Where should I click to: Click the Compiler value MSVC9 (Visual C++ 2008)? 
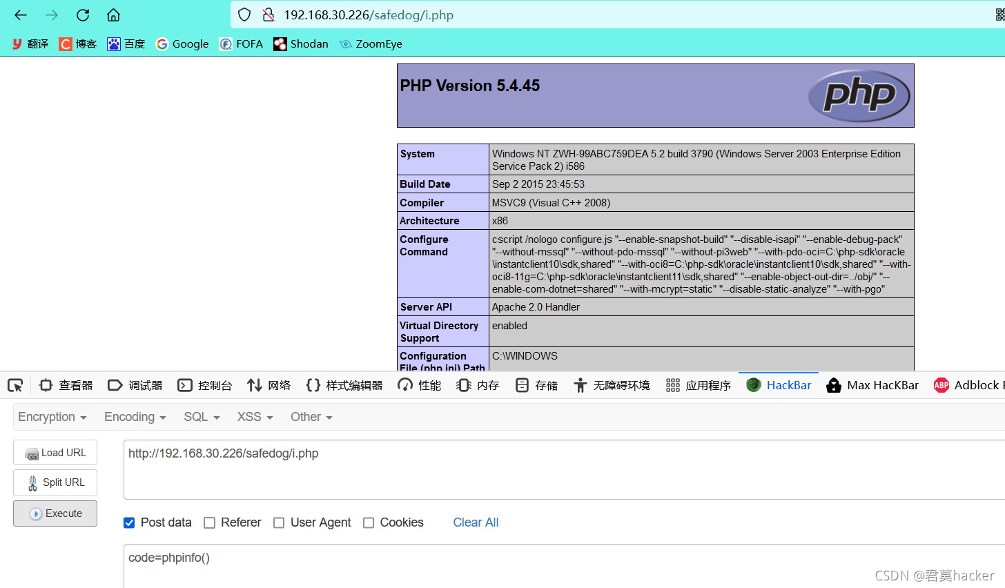pyautogui.click(x=551, y=203)
